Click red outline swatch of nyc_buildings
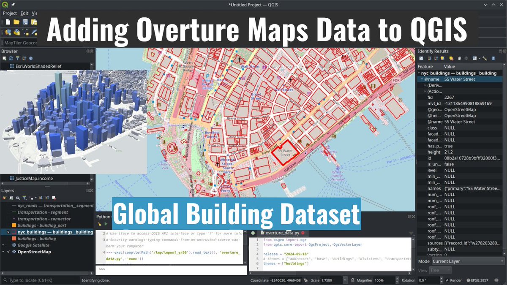Image resolution: width=507 pixels, height=285 pixels. [x=14, y=232]
